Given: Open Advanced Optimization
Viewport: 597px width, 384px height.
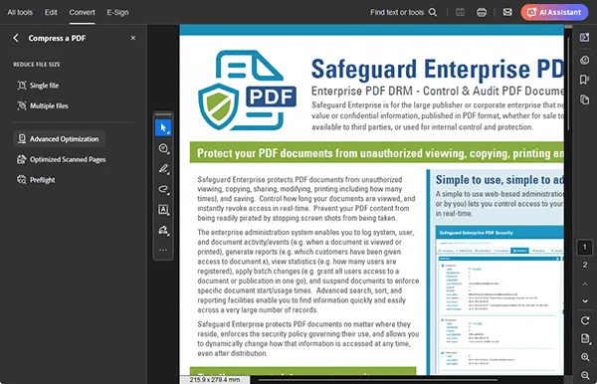Looking at the screenshot, I should [x=59, y=139].
